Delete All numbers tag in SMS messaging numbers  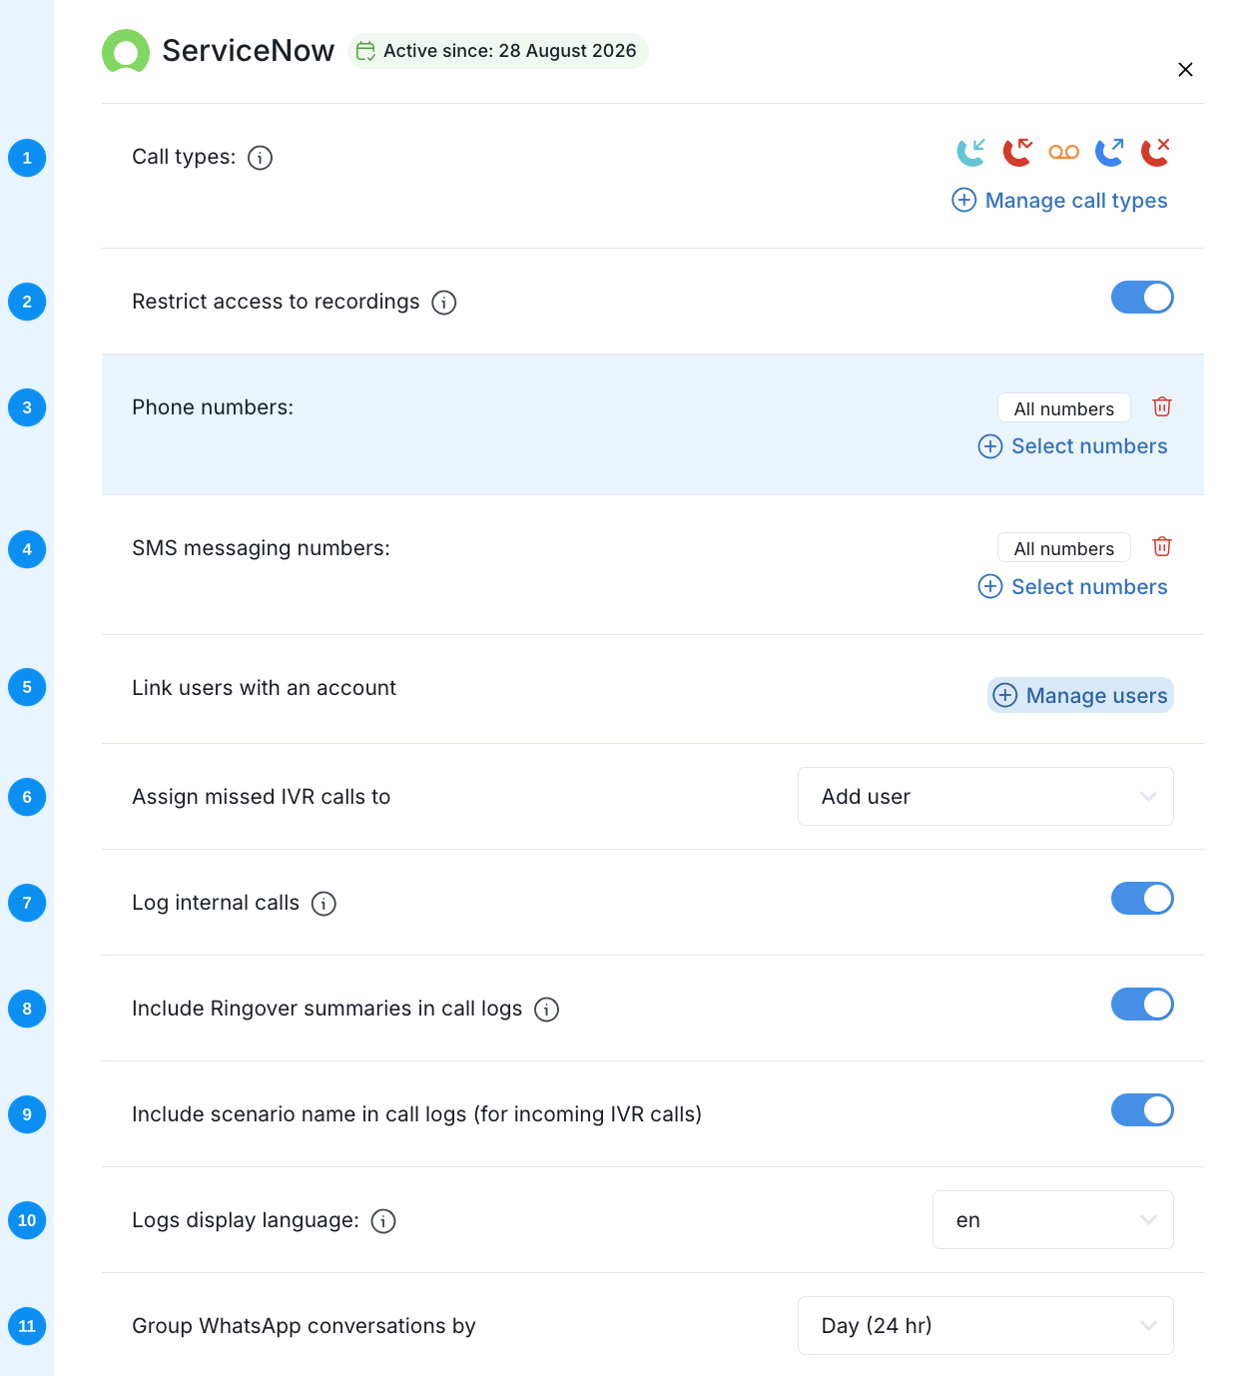coord(1162,546)
